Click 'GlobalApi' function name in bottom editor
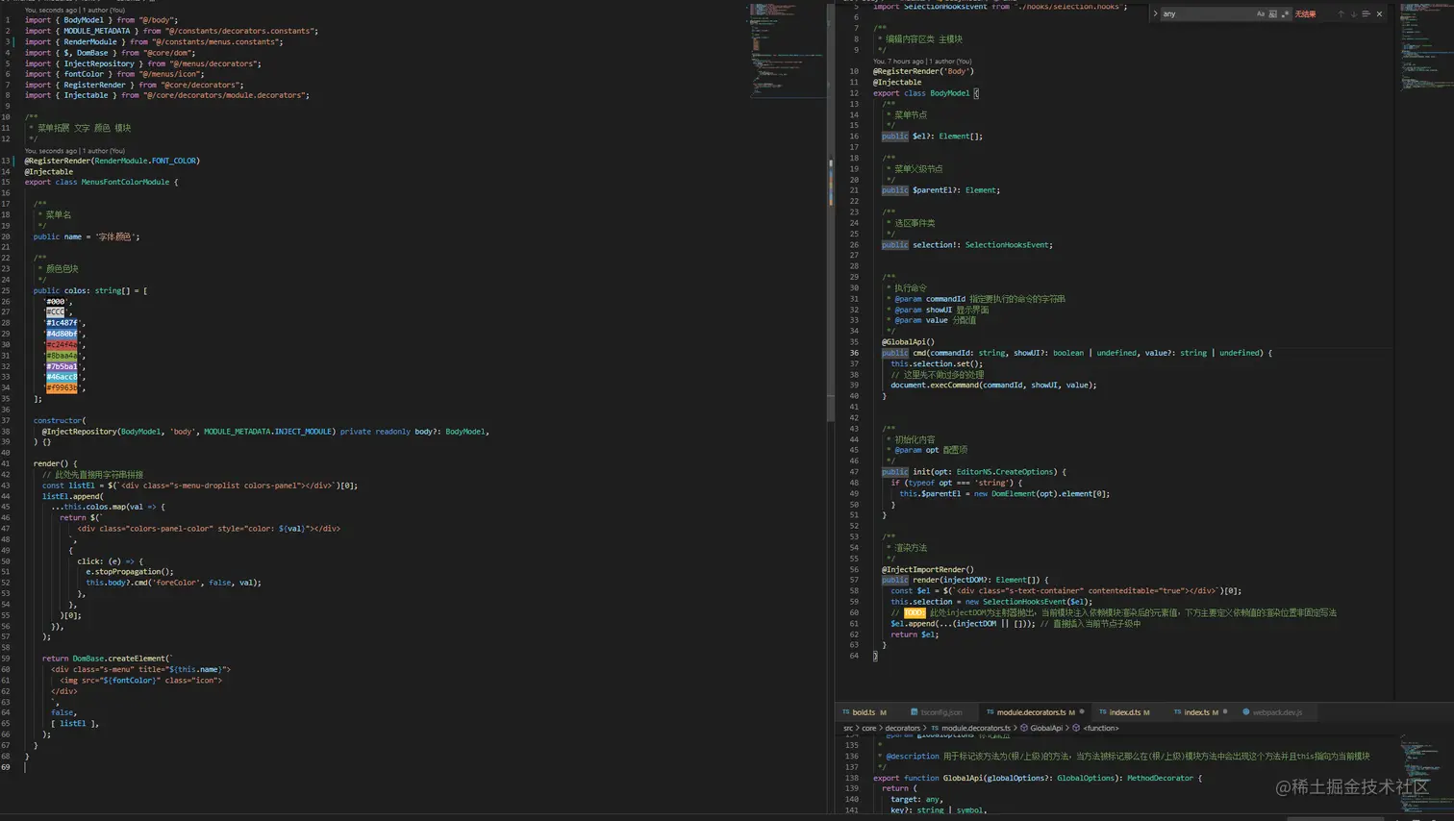The height and width of the screenshot is (821, 1454). point(963,778)
